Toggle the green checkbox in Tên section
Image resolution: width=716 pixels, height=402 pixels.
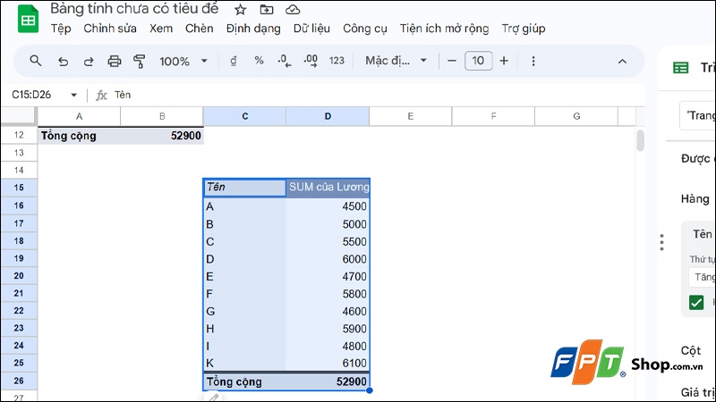pos(696,302)
